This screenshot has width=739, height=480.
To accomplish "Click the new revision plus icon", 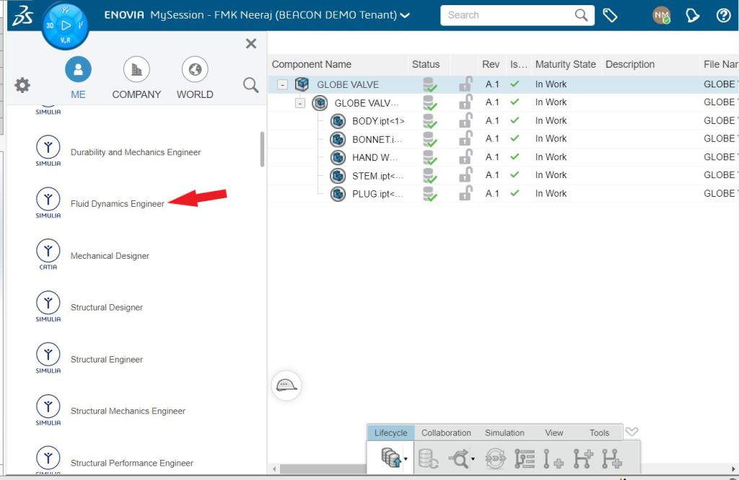I will [x=554, y=458].
